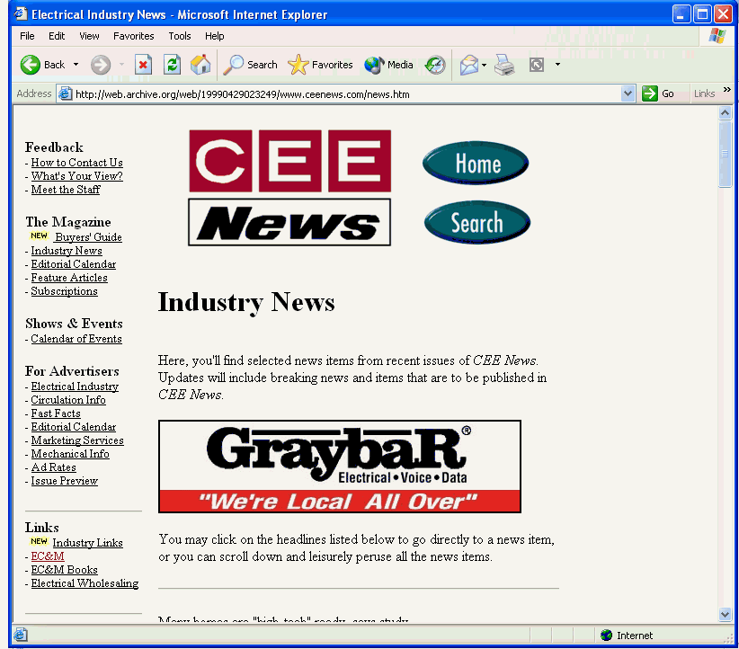Click the teal Search oval button

pyautogui.click(x=477, y=222)
